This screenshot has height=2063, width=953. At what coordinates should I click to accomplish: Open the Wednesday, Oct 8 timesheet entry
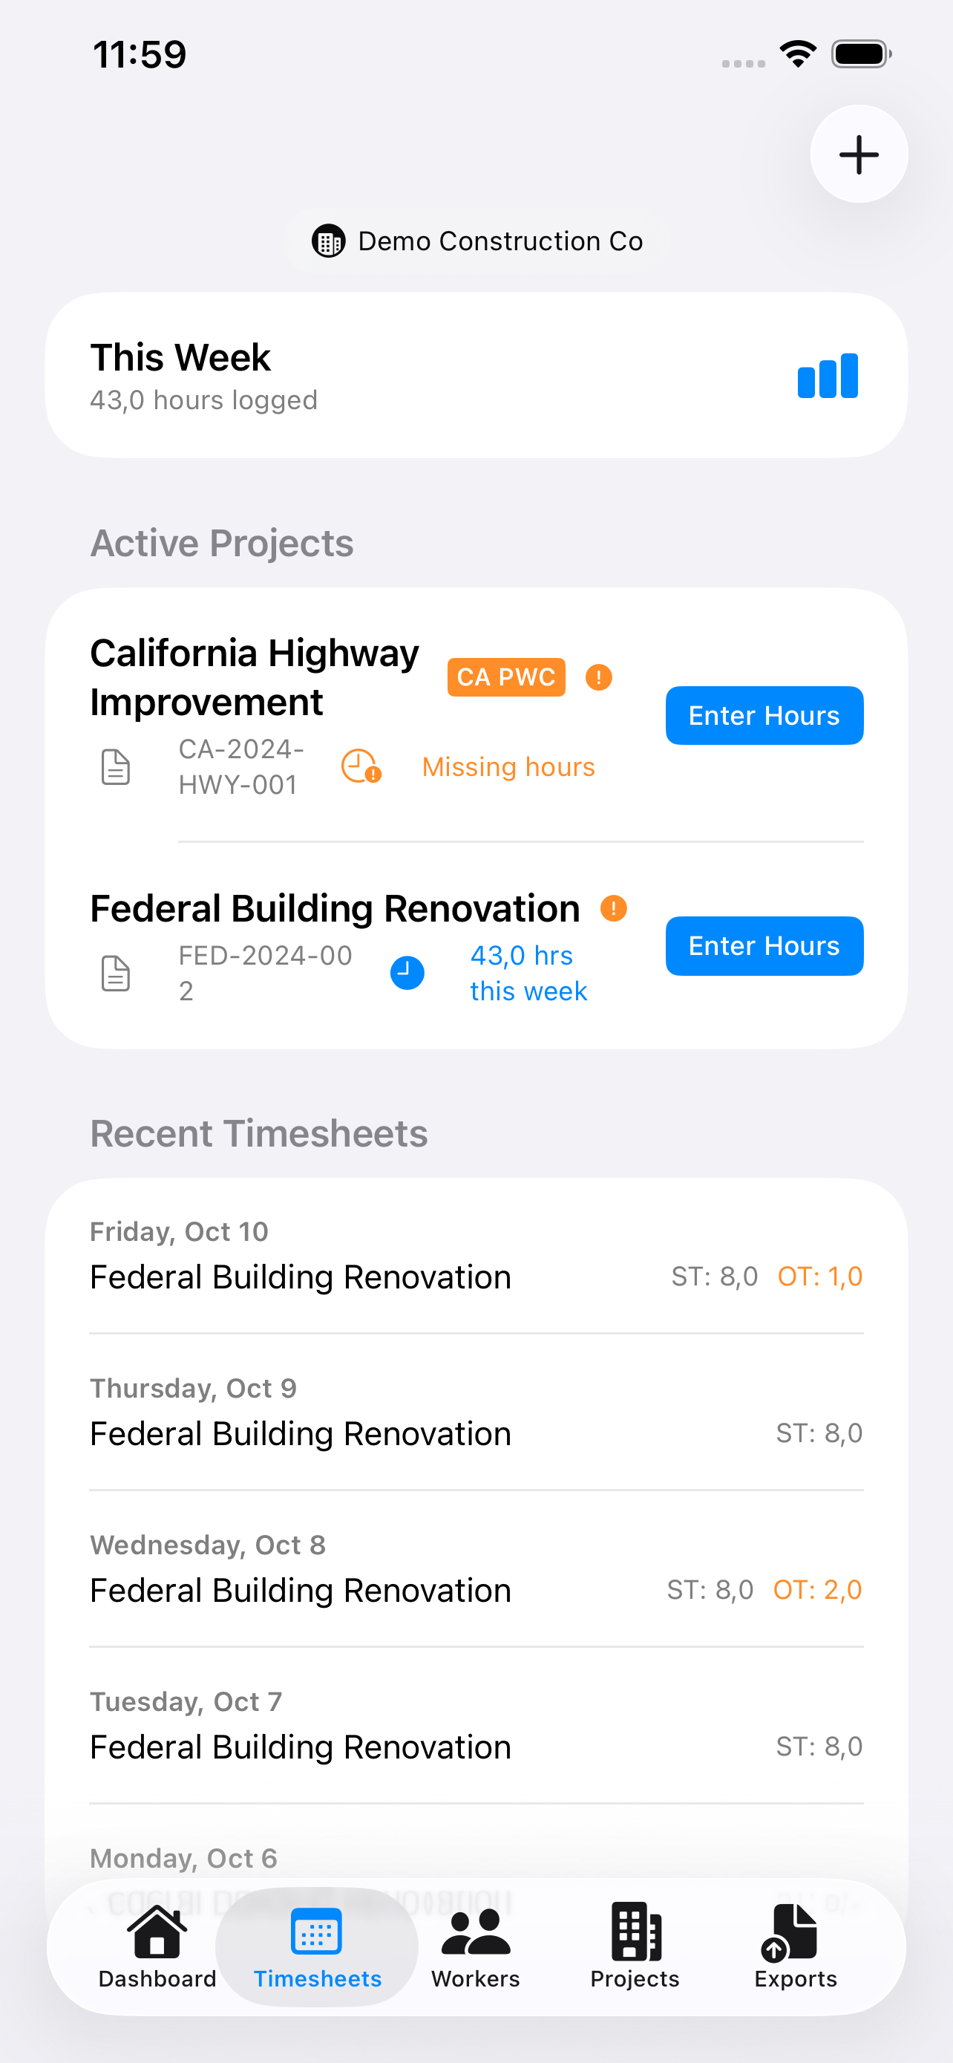coord(476,1569)
